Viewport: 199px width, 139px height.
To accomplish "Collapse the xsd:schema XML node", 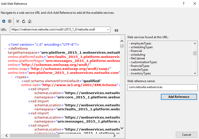I will (18, 81).
